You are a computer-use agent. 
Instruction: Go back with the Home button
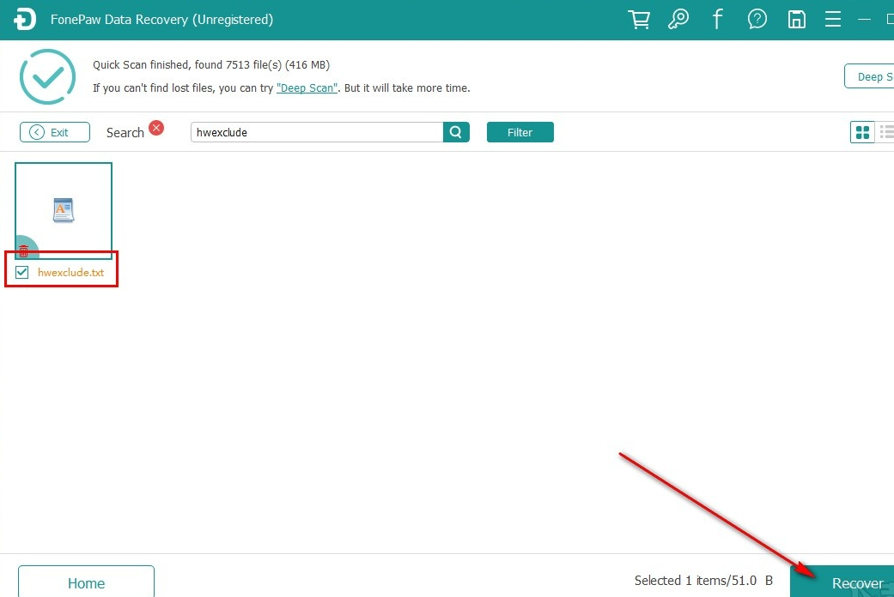click(86, 582)
